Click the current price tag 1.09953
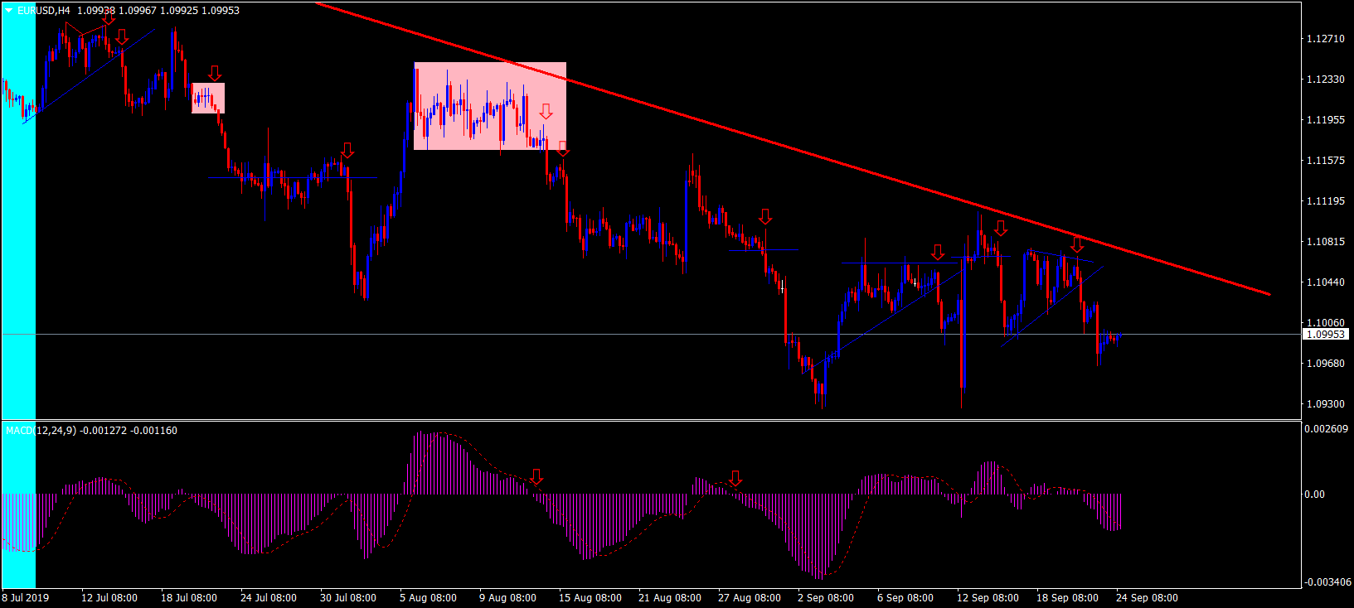 pos(1325,335)
